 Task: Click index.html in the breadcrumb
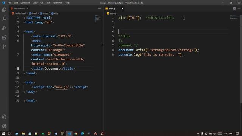click(x=20, y=14)
